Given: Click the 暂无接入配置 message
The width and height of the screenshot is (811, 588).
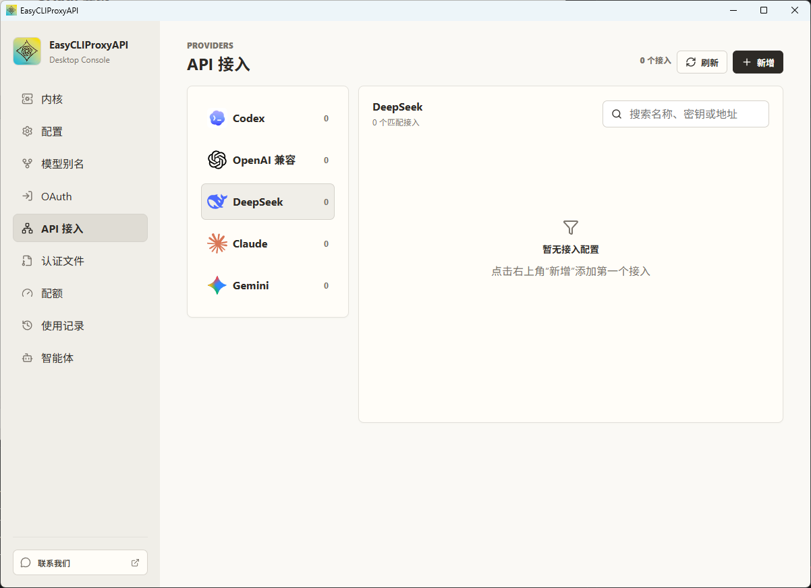Looking at the screenshot, I should pyautogui.click(x=571, y=249).
